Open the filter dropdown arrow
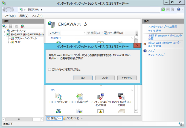This screenshot has width=186, height=128. (85, 33)
